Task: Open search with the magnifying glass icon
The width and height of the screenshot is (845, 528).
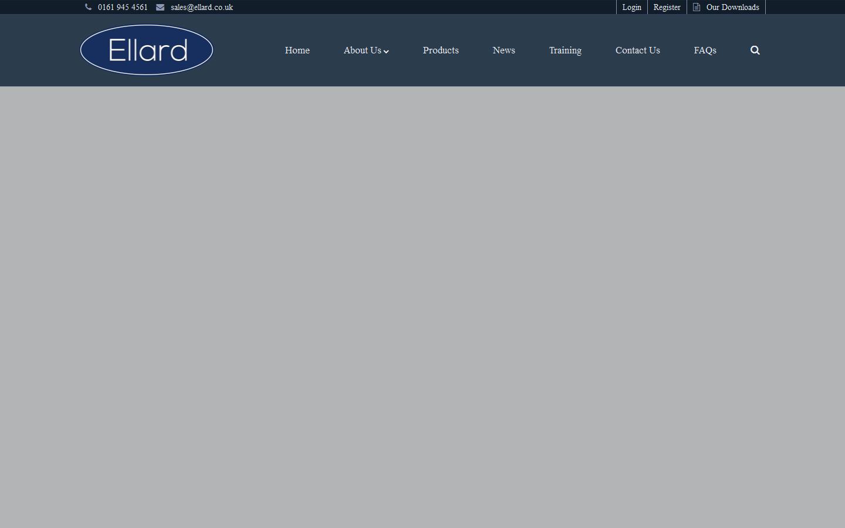Action: point(755,50)
